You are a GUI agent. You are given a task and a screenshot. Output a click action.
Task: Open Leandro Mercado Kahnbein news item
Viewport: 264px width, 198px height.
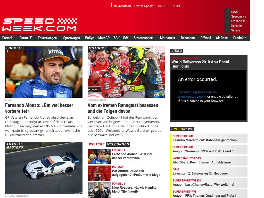(204, 140)
